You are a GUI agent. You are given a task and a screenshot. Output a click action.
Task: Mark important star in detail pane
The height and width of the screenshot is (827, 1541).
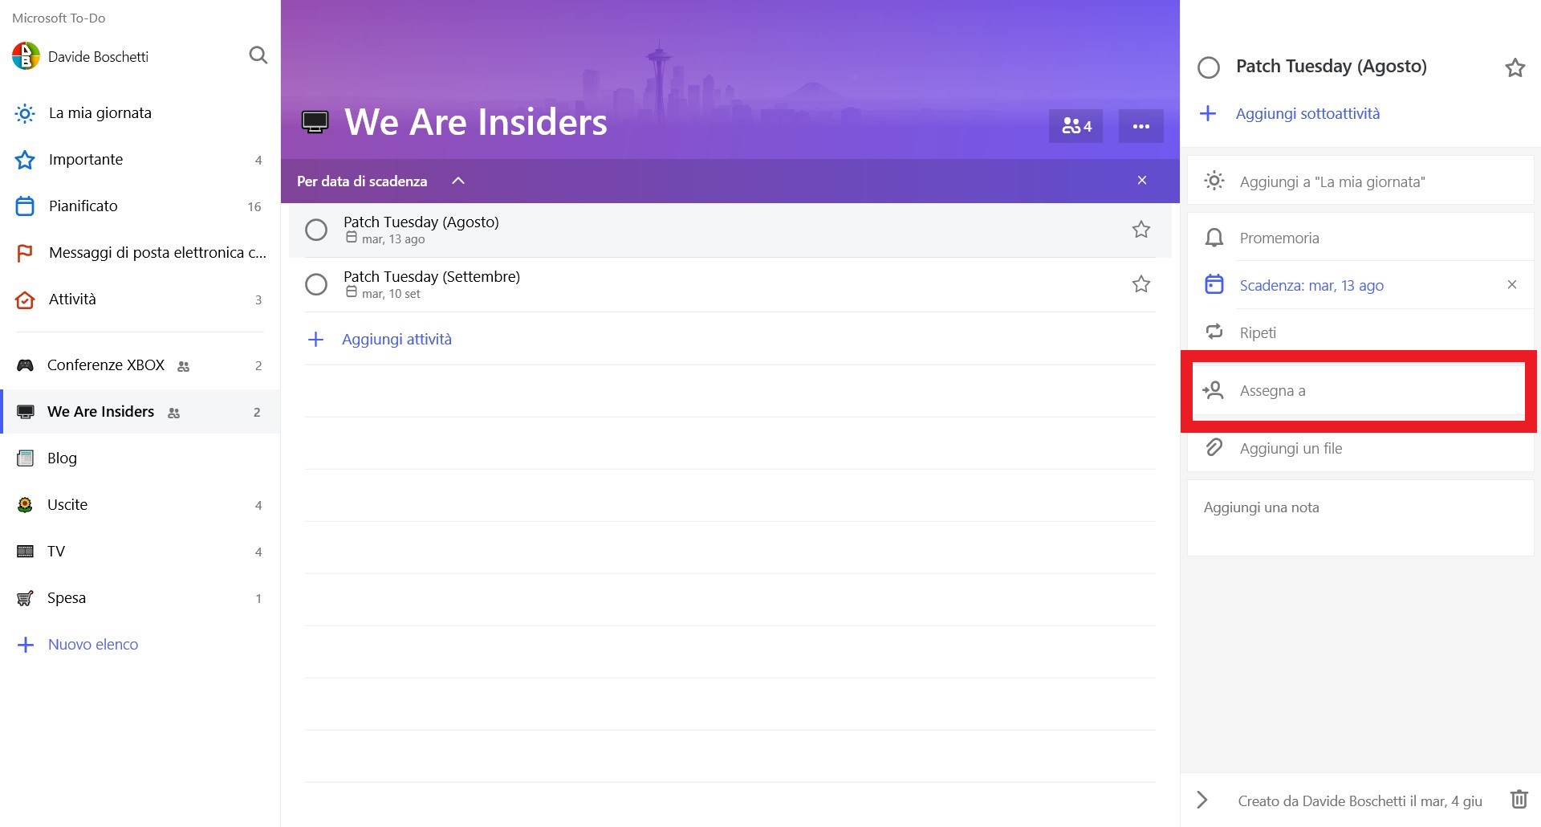pos(1515,67)
